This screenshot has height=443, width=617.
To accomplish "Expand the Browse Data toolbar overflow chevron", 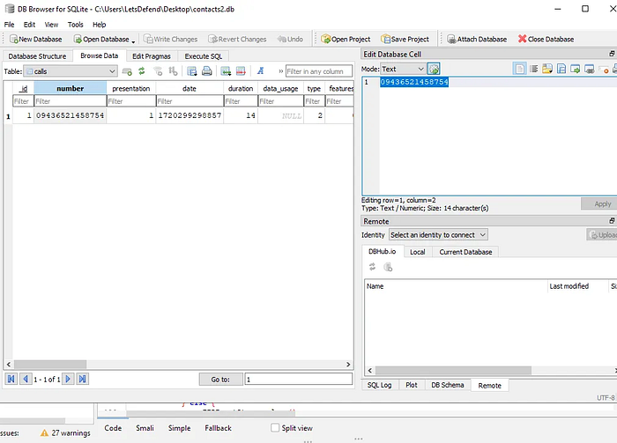I will 280,71.
